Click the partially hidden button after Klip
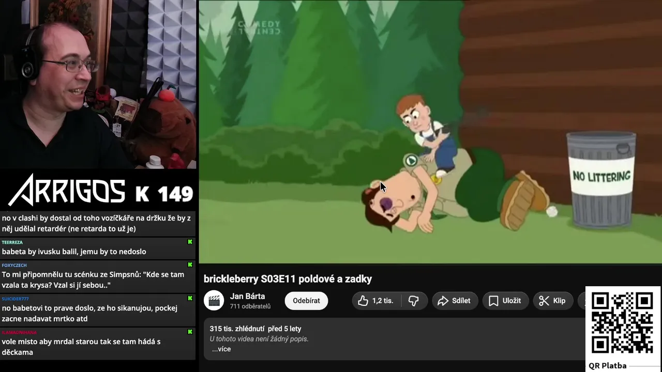The image size is (662, 372). (x=581, y=301)
